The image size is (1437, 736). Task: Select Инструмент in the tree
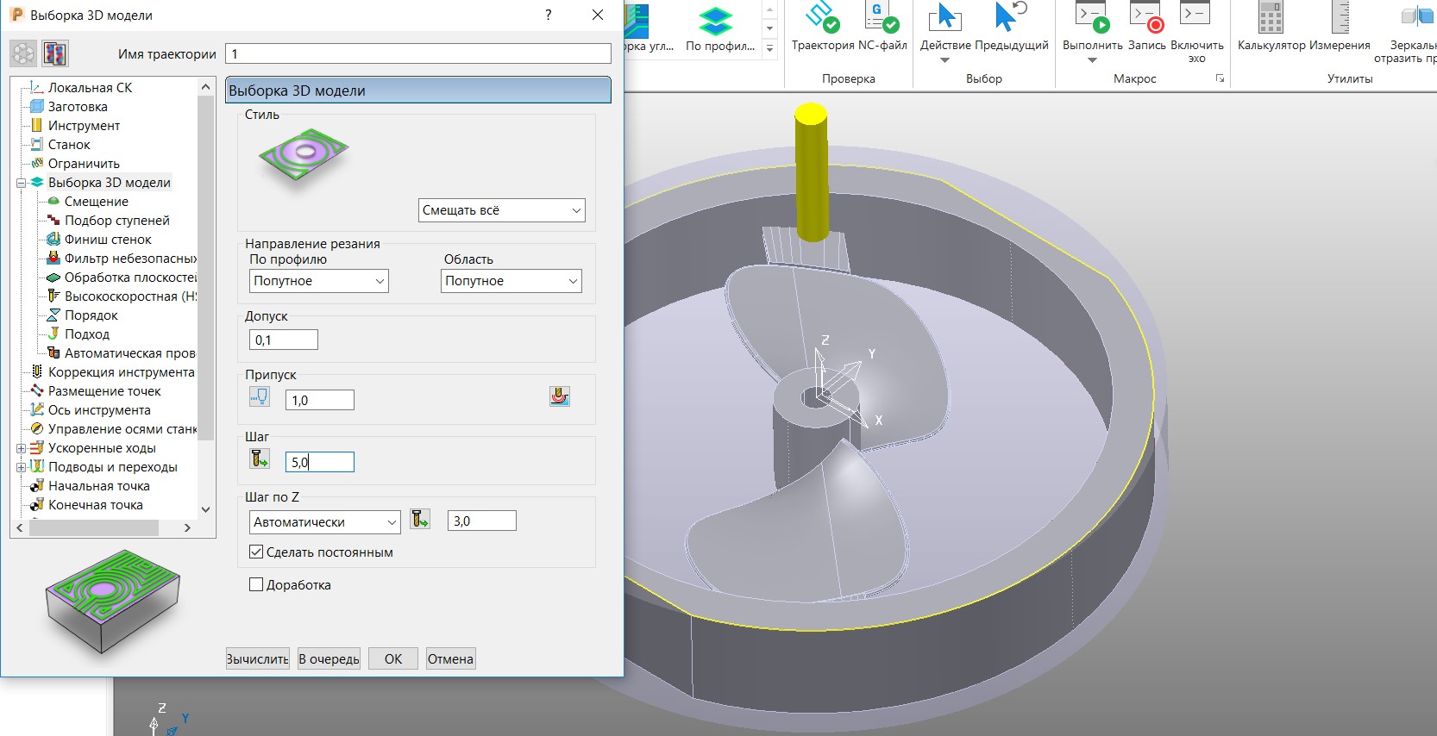tap(84, 125)
